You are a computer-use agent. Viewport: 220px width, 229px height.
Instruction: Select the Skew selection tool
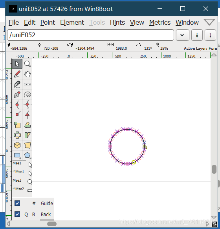(27, 135)
